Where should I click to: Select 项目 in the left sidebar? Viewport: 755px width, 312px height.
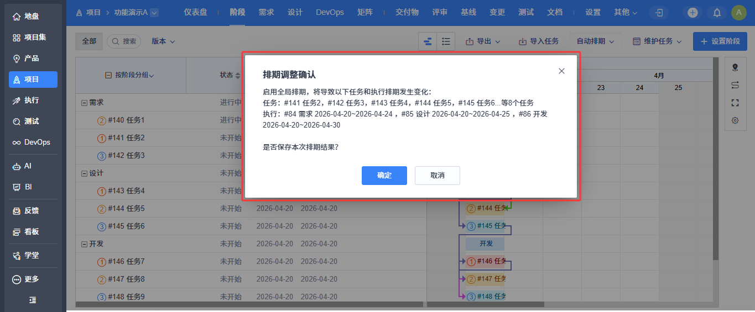coord(33,80)
